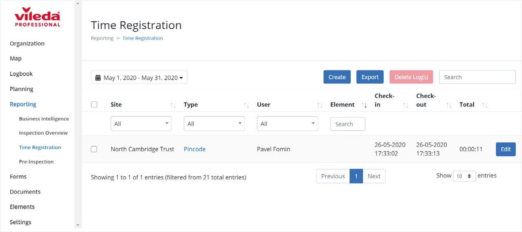Click the sidebar vertical scrollbar
The width and height of the screenshot is (522, 232).
click(x=78, y=114)
